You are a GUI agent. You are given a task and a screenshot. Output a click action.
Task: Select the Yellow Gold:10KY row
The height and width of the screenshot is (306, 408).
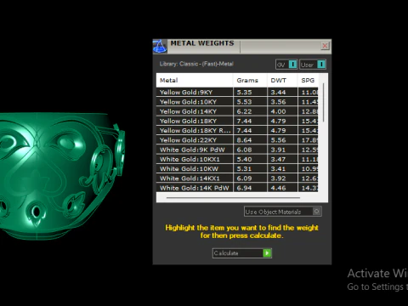[x=237, y=102]
